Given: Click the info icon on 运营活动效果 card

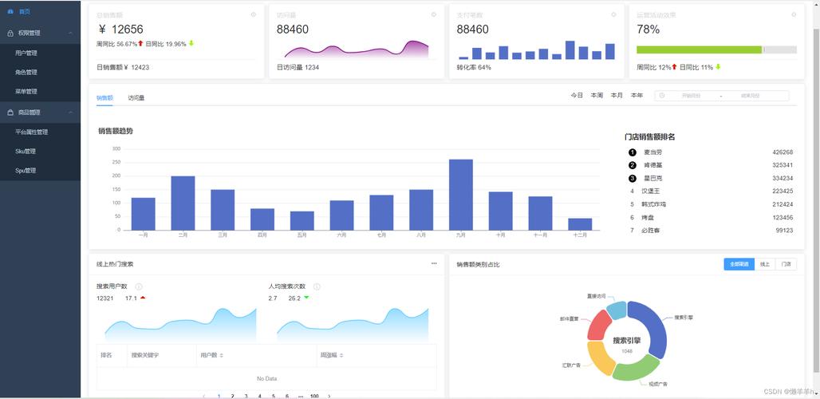Looking at the screenshot, I should 794,14.
